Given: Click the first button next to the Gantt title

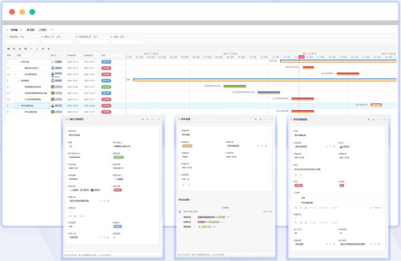Looking at the screenshot, I should tap(31, 29).
